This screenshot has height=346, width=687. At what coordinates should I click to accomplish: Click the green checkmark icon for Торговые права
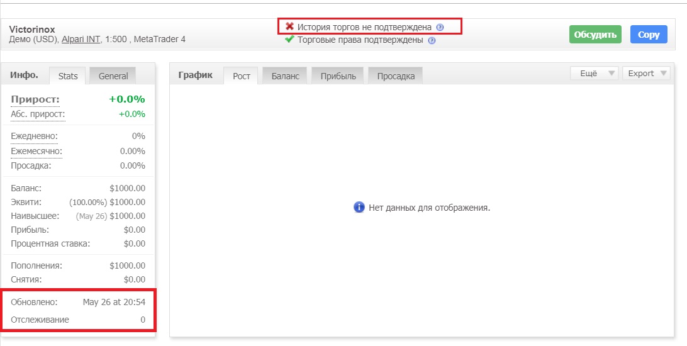tap(289, 40)
